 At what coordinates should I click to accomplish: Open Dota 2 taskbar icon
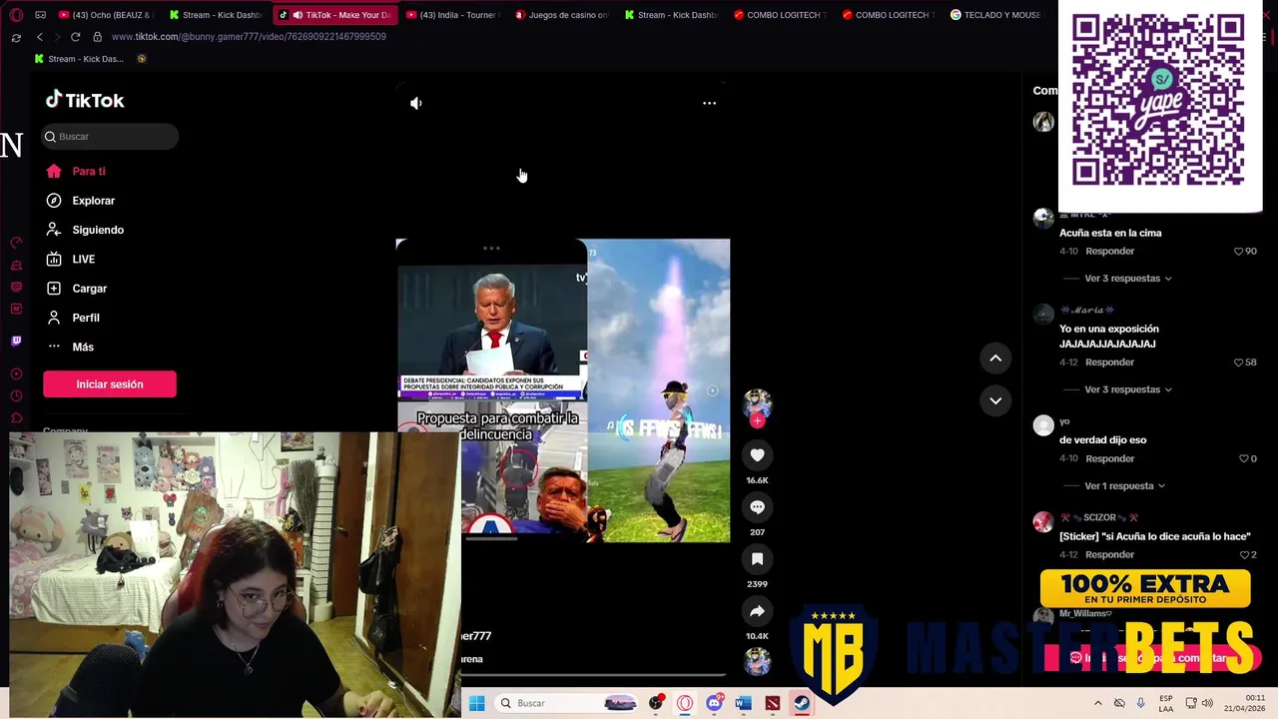coord(773,703)
